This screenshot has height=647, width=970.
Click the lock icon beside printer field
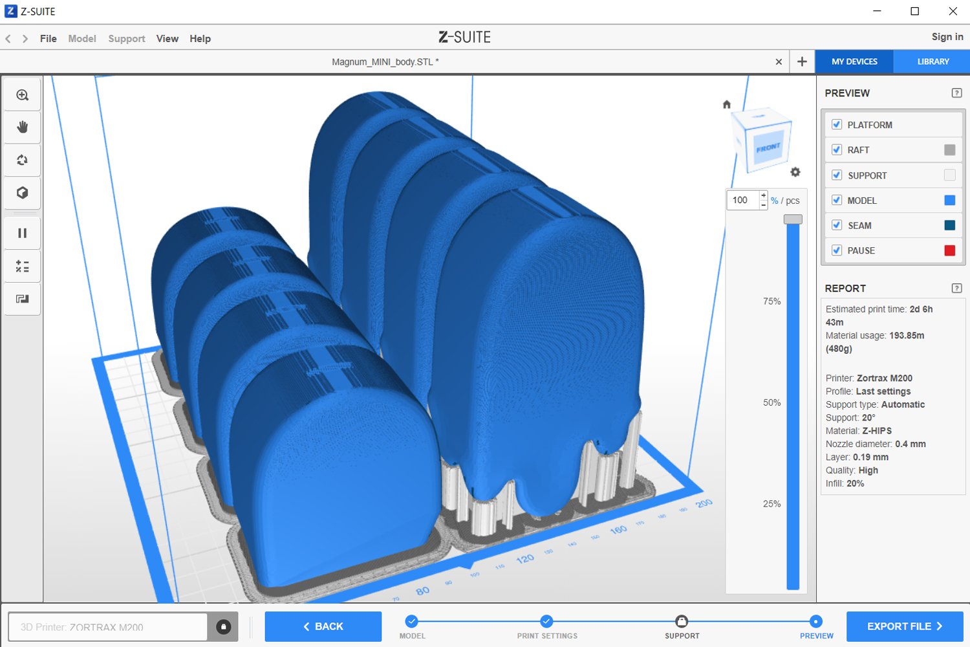tap(223, 627)
